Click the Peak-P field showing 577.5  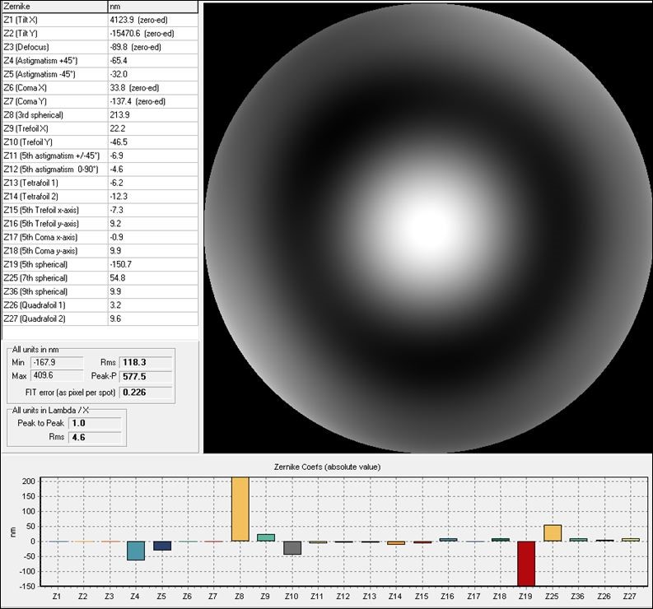coord(147,376)
